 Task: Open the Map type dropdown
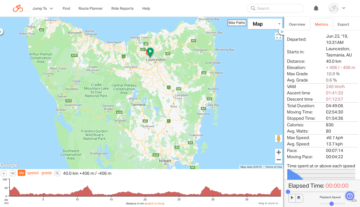[265, 24]
